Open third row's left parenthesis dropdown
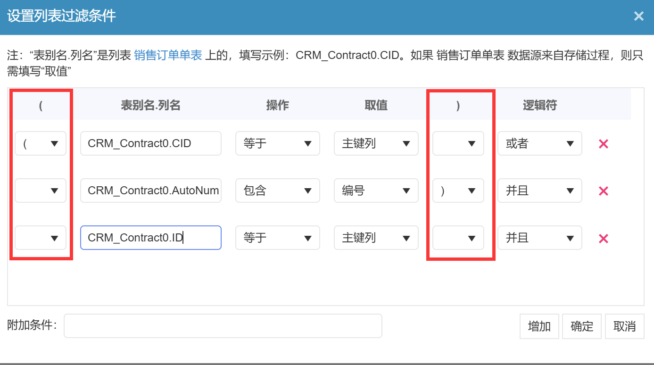 (x=41, y=238)
